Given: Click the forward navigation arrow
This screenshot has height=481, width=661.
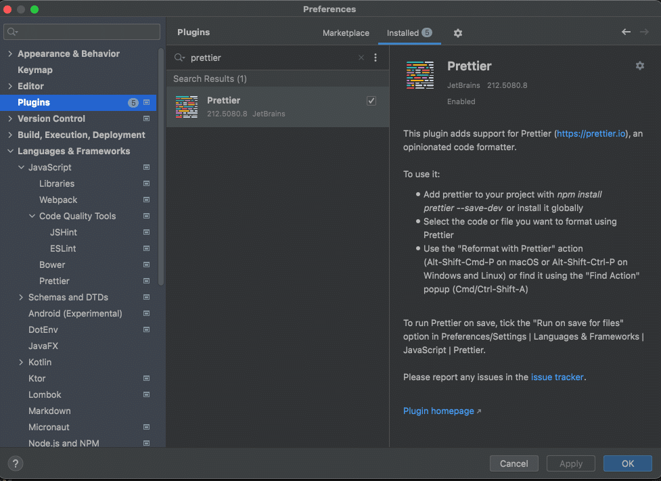Looking at the screenshot, I should pos(644,32).
